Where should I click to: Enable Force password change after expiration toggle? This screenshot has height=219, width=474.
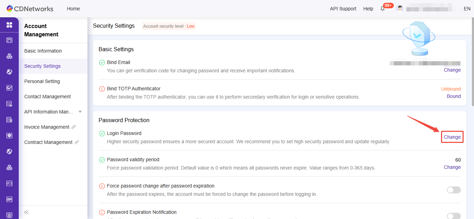point(454,190)
